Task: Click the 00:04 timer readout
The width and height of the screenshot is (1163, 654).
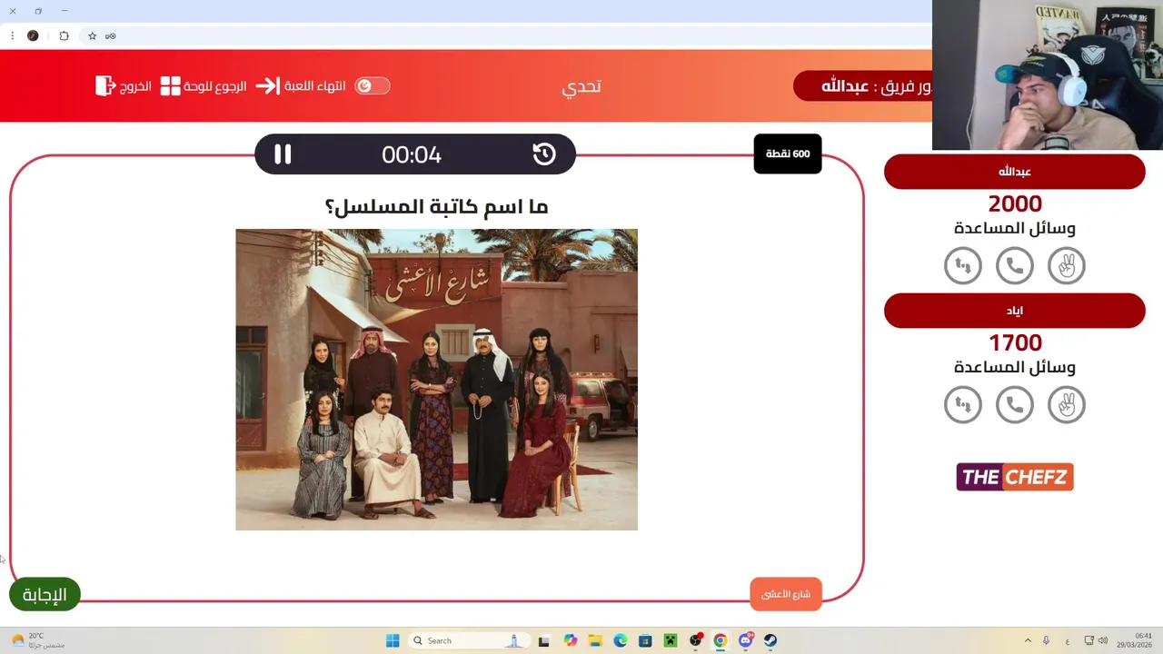Action: [x=412, y=154]
